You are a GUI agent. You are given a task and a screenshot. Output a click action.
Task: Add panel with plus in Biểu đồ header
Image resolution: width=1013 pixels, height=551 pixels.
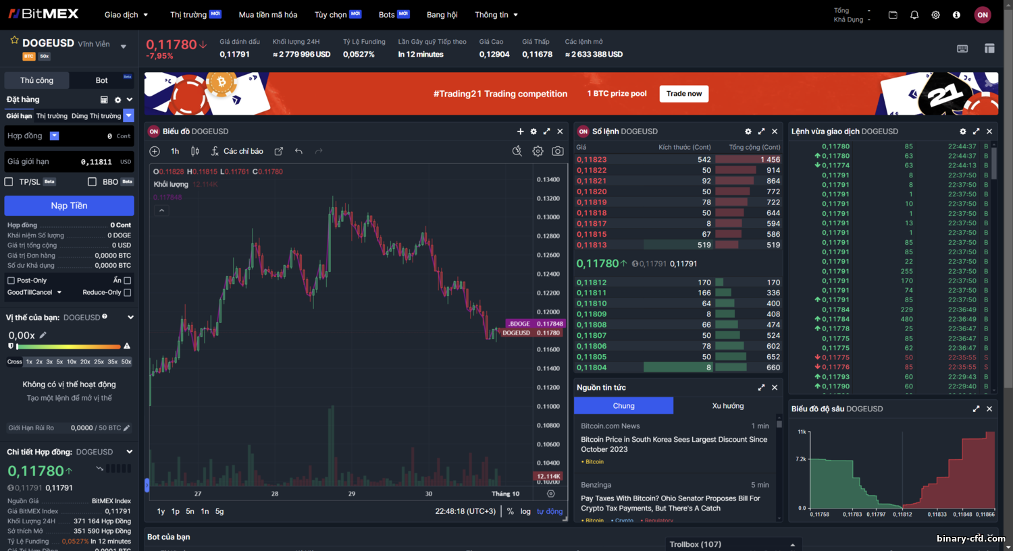pyautogui.click(x=520, y=132)
